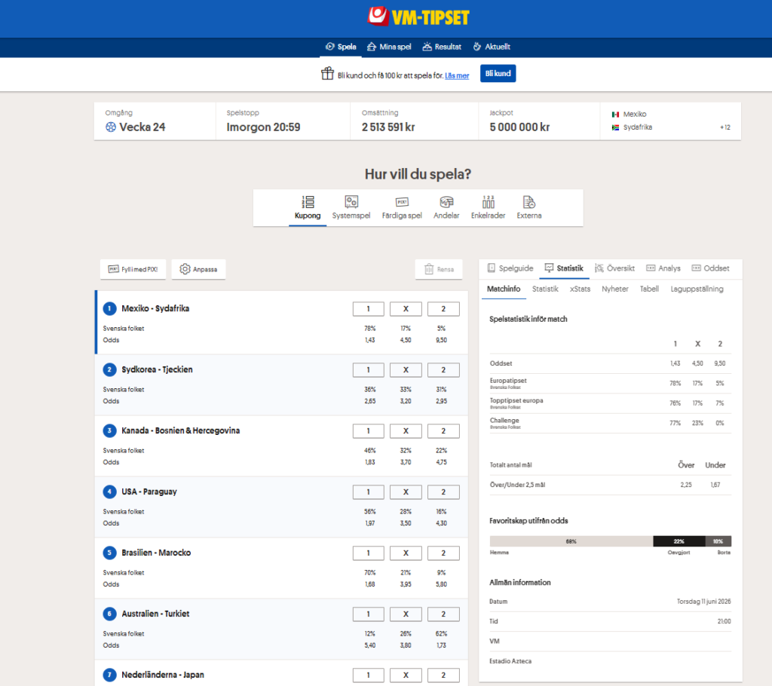Click the South Africa flag icon
This screenshot has height=686, width=772.
(615, 127)
